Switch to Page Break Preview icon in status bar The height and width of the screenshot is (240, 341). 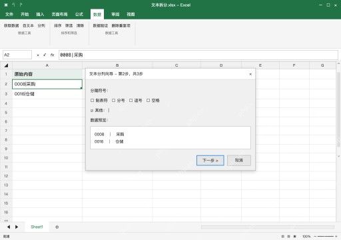click(x=295, y=237)
